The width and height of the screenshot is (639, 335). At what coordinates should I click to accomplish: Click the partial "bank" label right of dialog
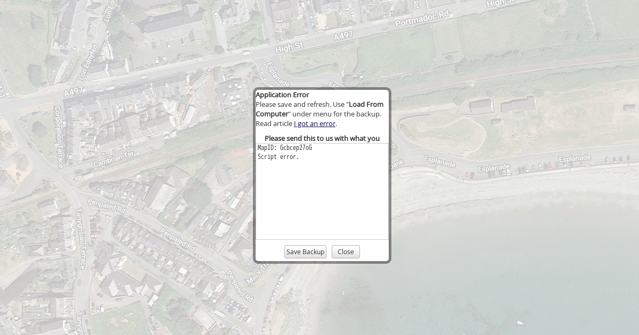pos(397,164)
